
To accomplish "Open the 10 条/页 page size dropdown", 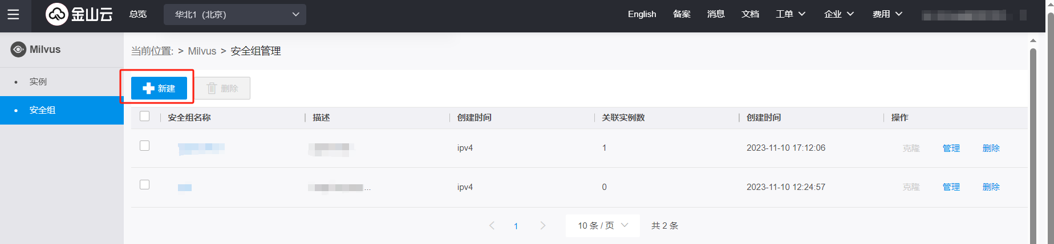I will 603,226.
